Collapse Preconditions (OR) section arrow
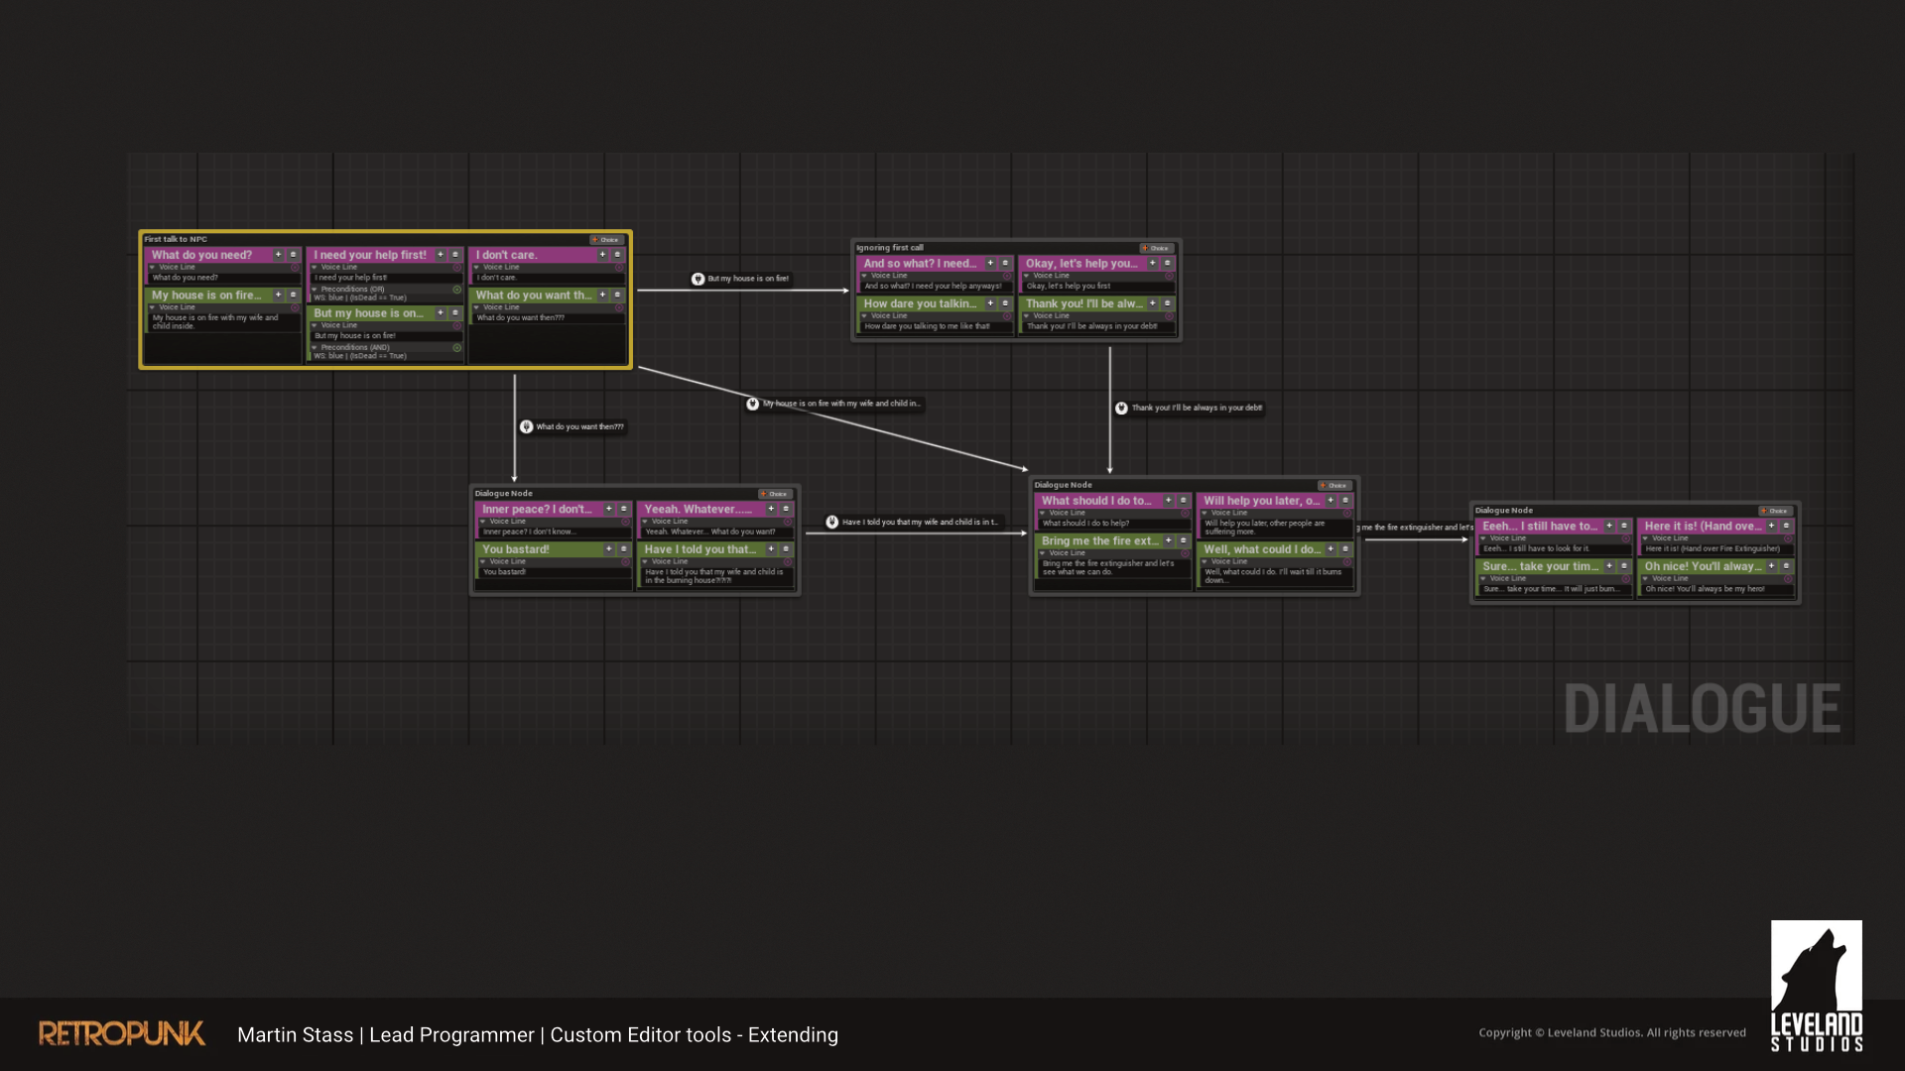 click(x=315, y=290)
